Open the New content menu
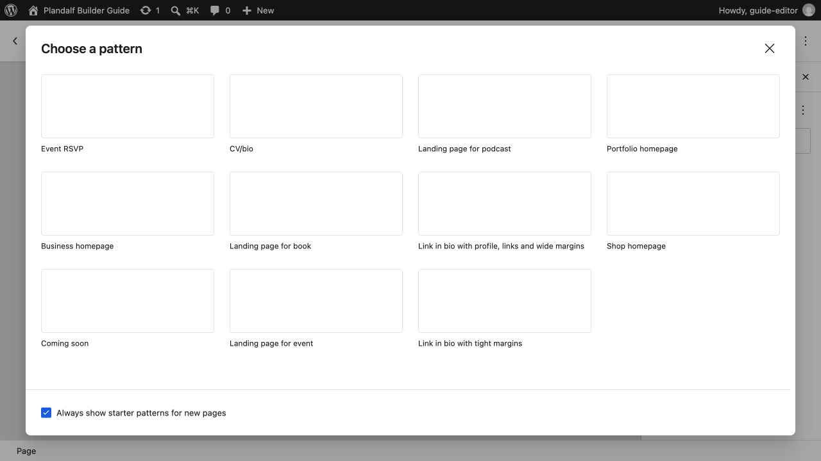The image size is (821, 461). tap(258, 10)
